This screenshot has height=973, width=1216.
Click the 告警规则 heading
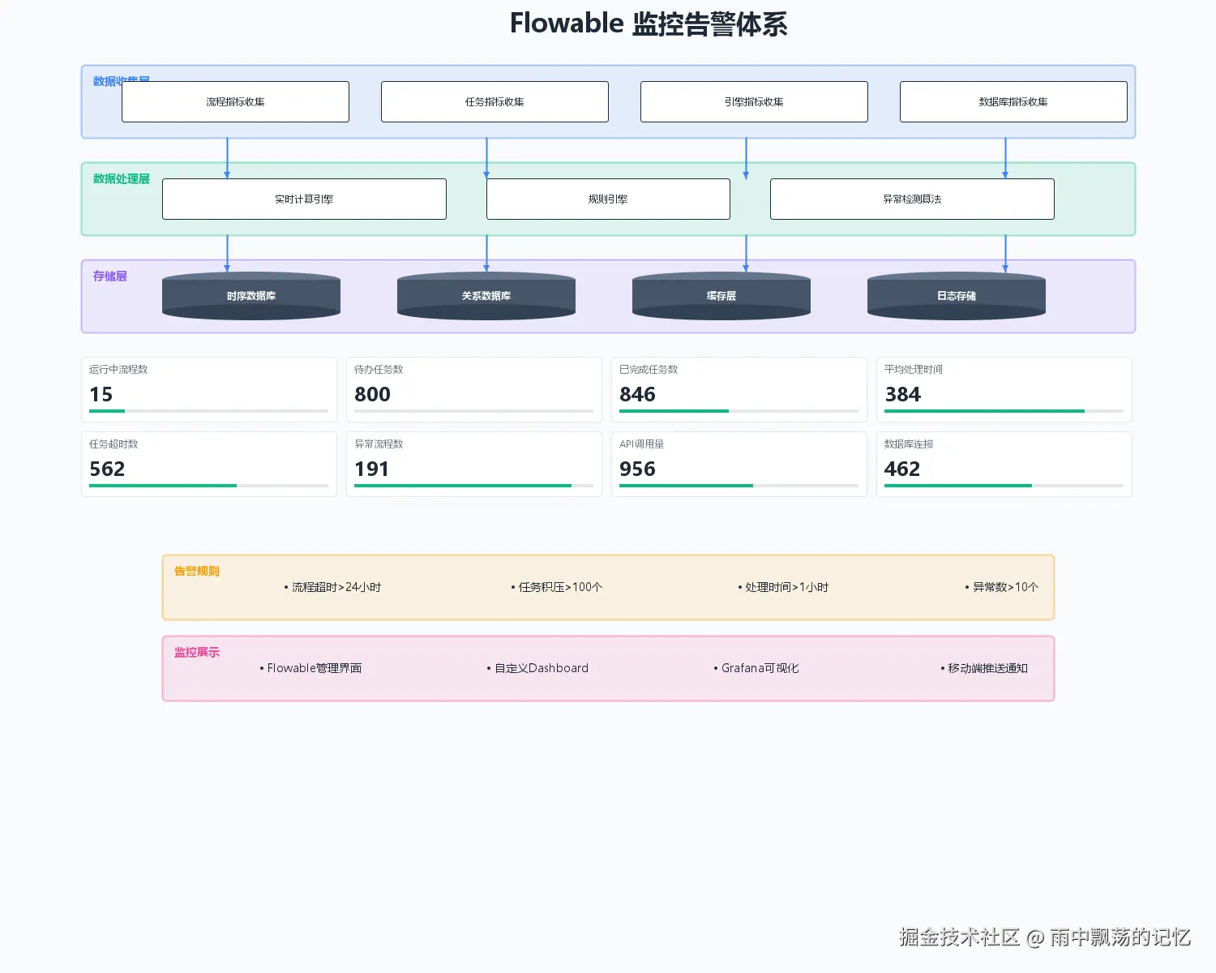click(x=197, y=571)
